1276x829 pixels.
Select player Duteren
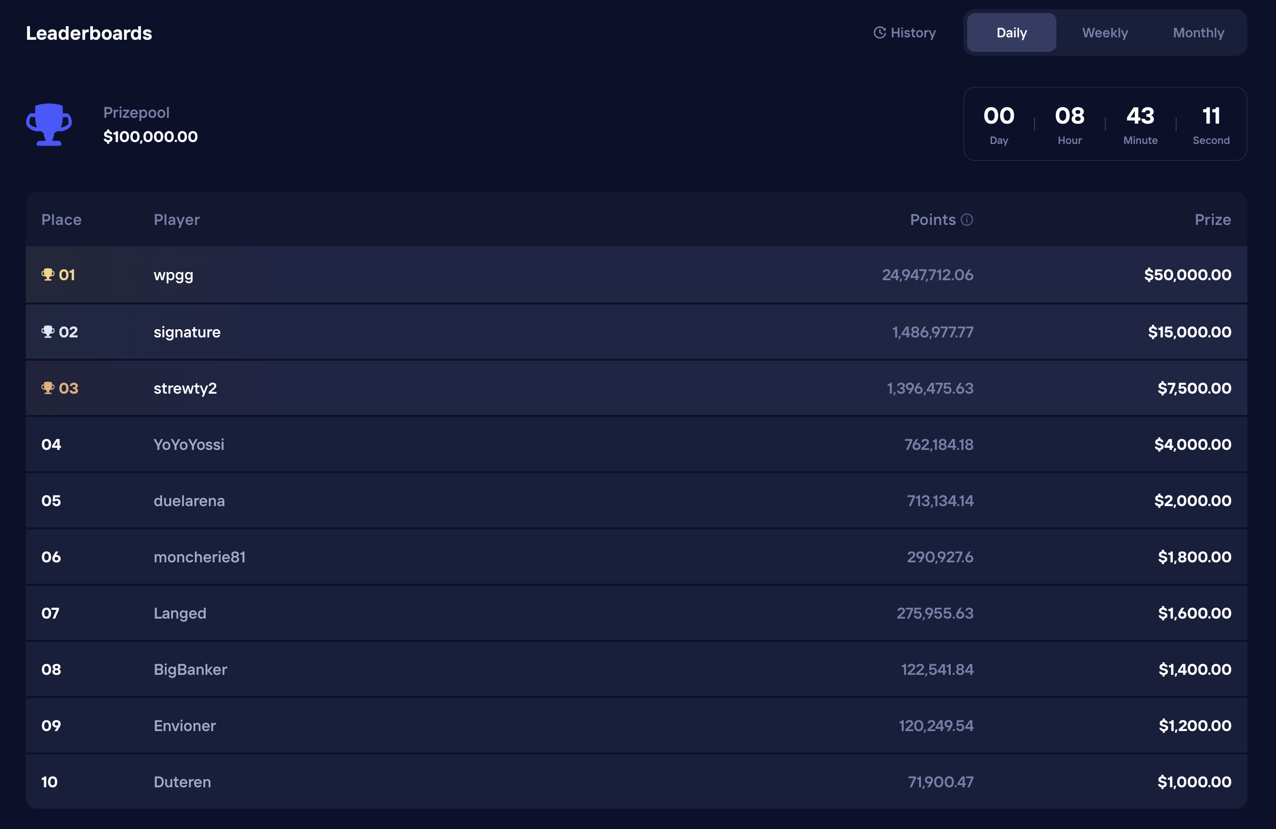coord(182,782)
